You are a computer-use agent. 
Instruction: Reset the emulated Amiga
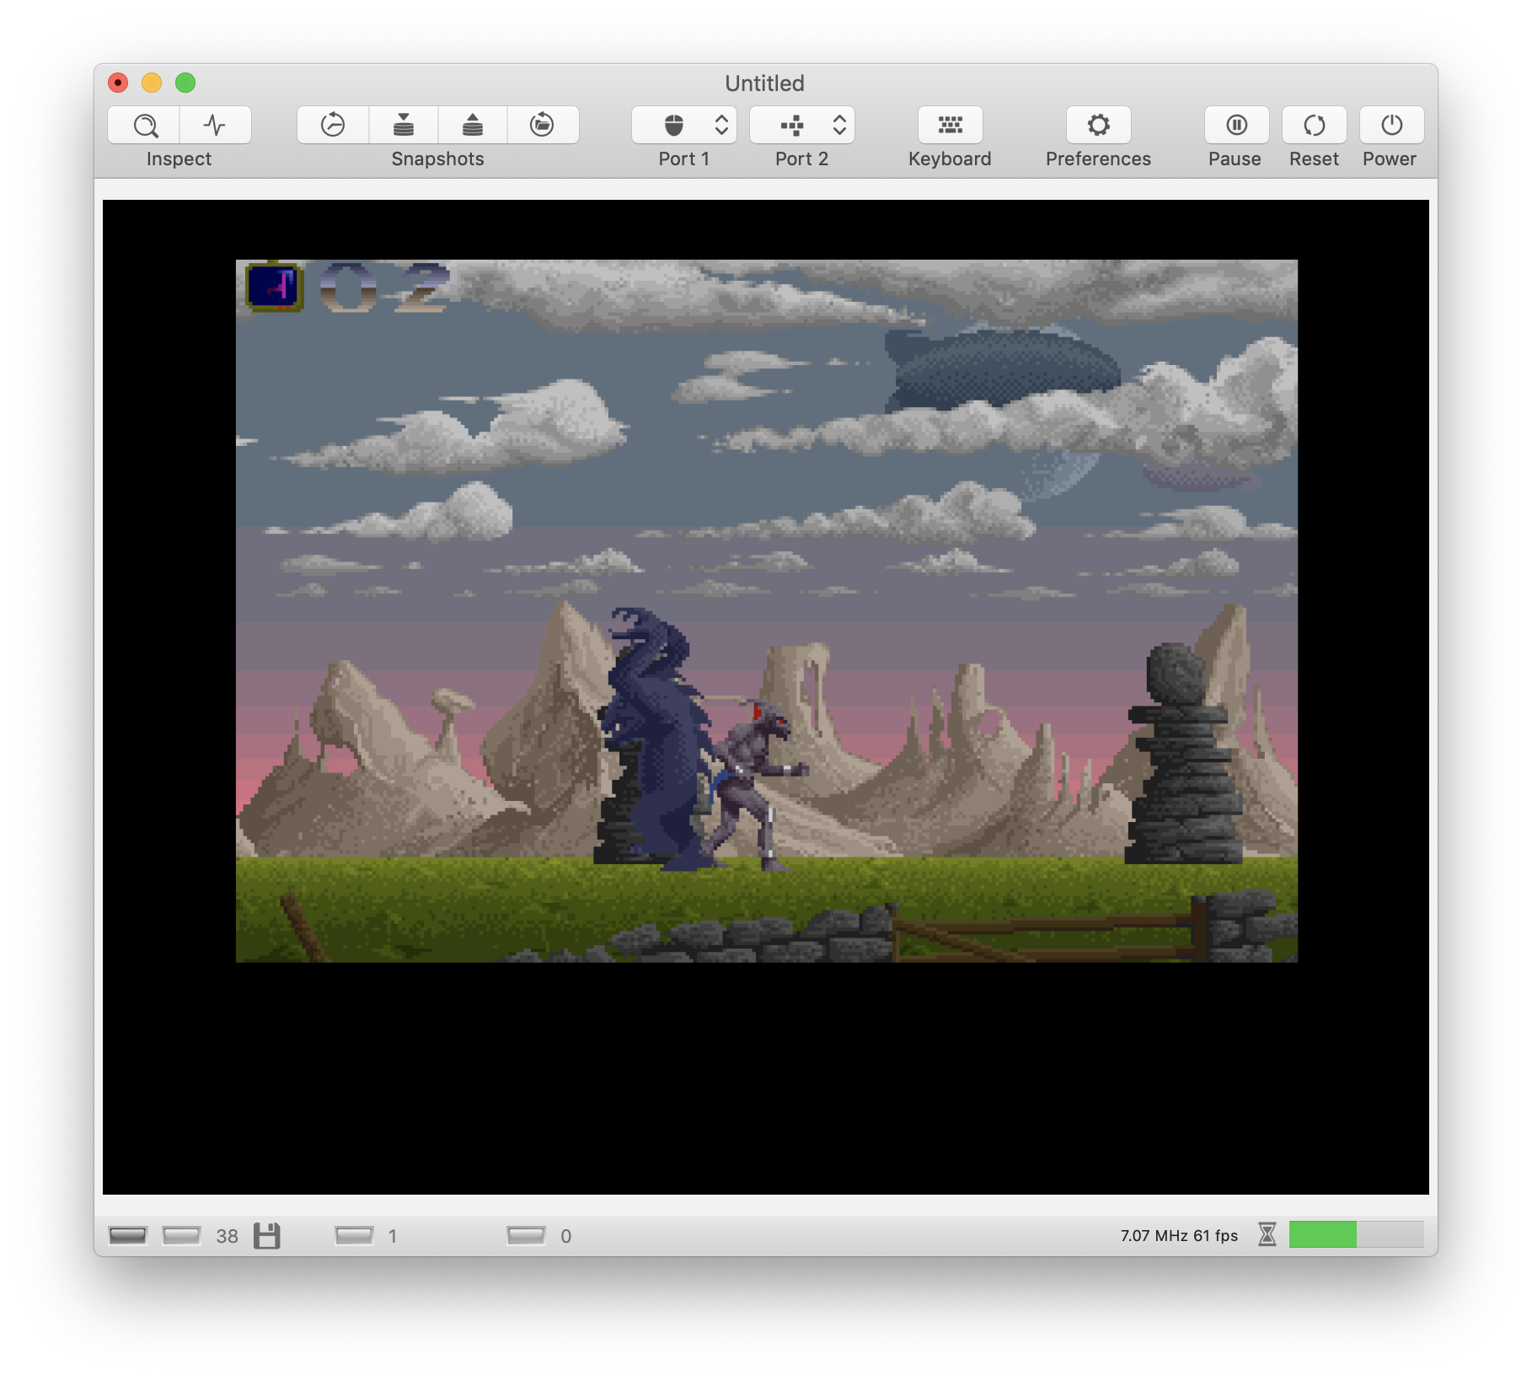coord(1314,126)
